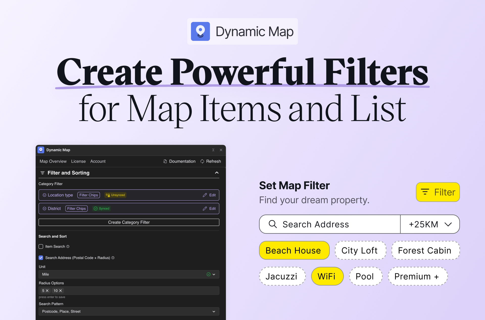Deselect the WiFi filter chip
The width and height of the screenshot is (485, 320).
327,276
